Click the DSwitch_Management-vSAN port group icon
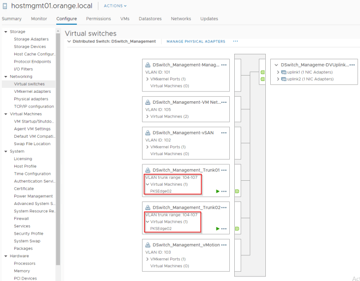360x281 pixels. 147,133
